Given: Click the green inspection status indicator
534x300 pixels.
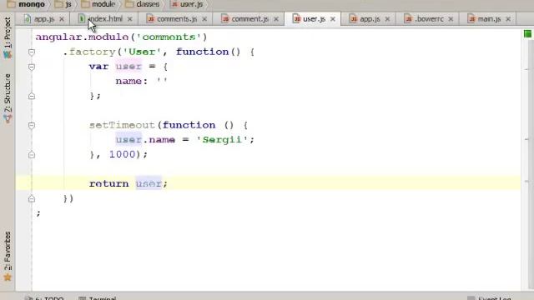Looking at the screenshot, I should 527,33.
